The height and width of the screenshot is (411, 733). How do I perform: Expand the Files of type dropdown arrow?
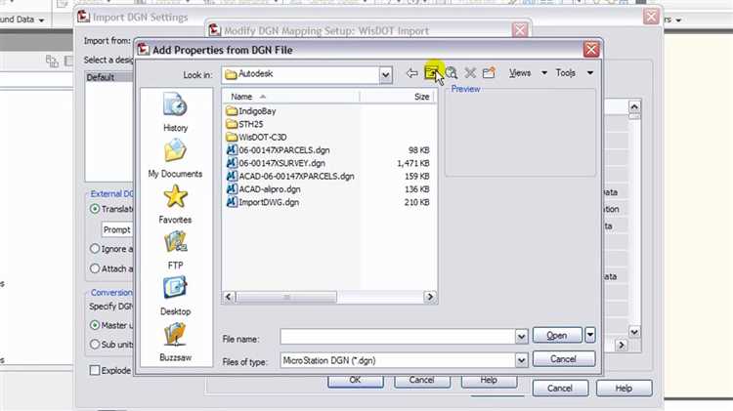(x=521, y=360)
